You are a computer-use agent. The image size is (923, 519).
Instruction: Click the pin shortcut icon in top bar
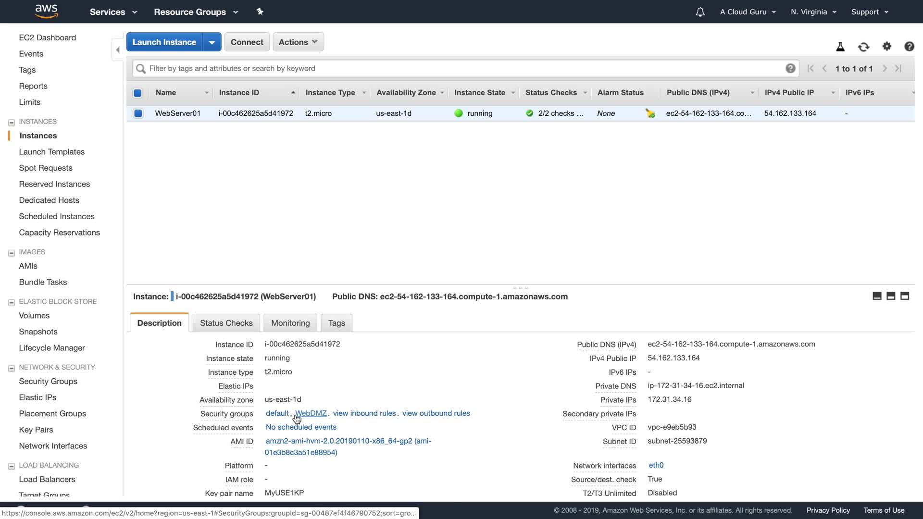coord(260,12)
